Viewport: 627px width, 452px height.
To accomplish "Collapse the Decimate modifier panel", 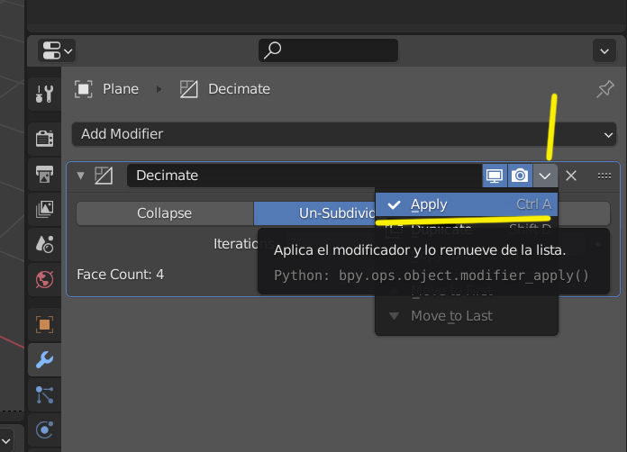I will [80, 176].
